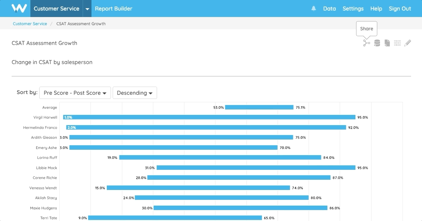Image resolution: width=422 pixels, height=221 pixels.
Task: Click the export data database icon
Action: [x=377, y=43]
